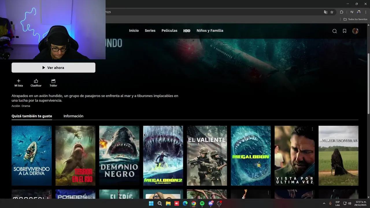The image size is (370, 208).
Task: Open the streaming site's search icon
Action: pos(334,31)
